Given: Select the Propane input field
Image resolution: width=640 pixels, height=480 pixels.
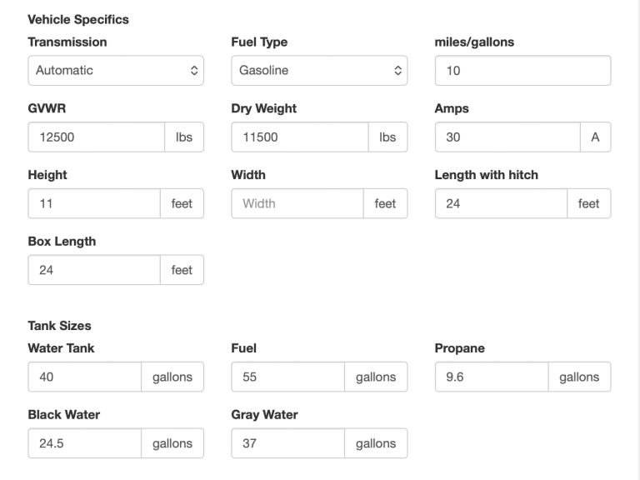Looking at the screenshot, I should coord(492,377).
